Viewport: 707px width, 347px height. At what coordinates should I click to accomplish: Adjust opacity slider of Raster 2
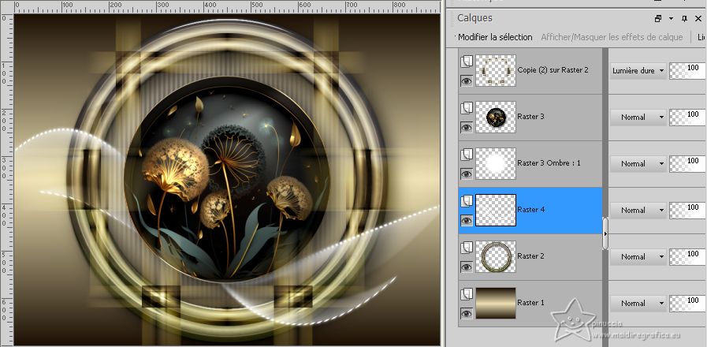687,257
